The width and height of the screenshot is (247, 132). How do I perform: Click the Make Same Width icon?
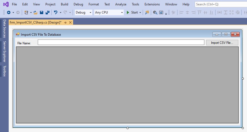(220, 12)
